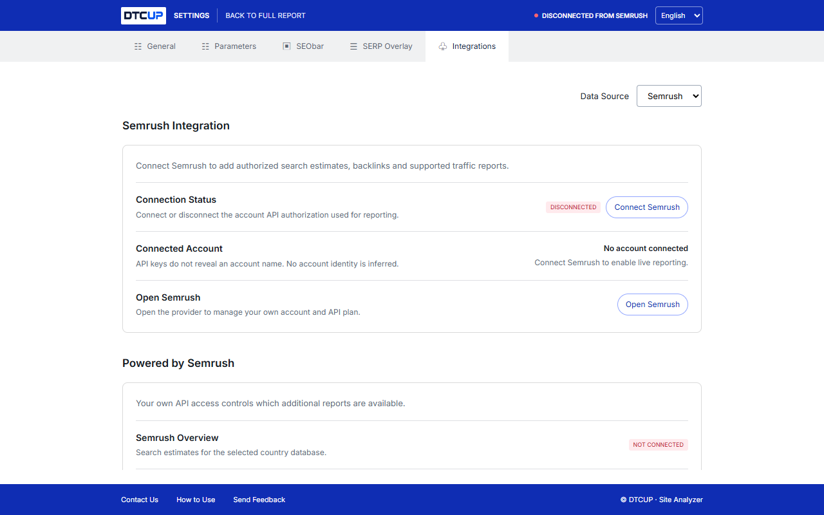Screen dimensions: 824x515
Task: Select the Integrations tab
Action: (x=467, y=46)
